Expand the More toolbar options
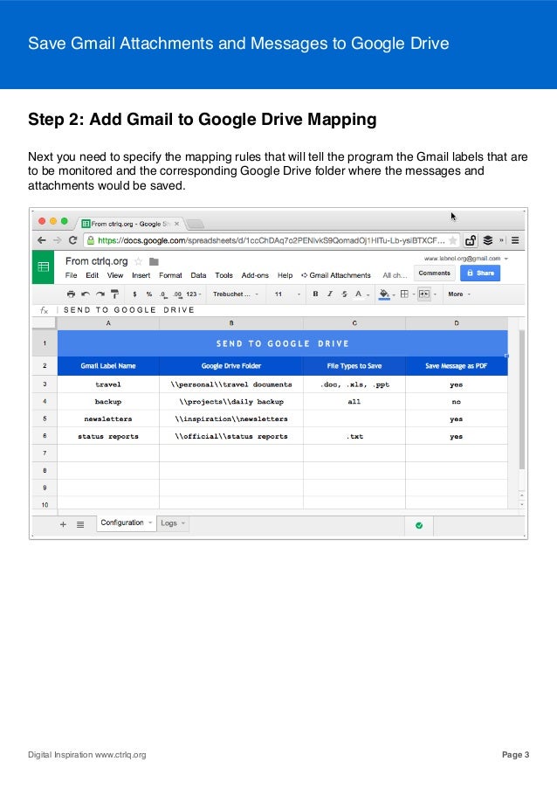This screenshot has width=557, height=789. 459,294
